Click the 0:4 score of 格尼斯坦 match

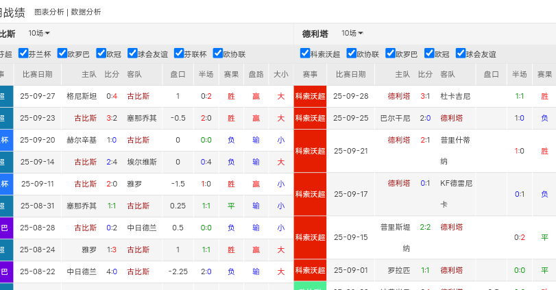tap(112, 96)
